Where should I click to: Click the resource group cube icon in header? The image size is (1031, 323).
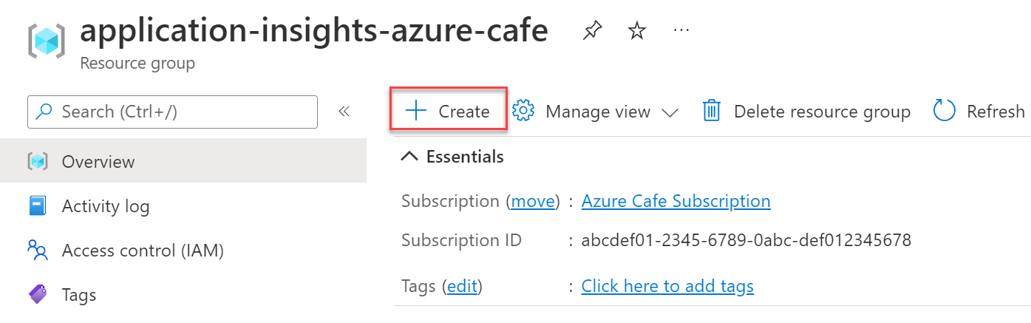click(47, 41)
